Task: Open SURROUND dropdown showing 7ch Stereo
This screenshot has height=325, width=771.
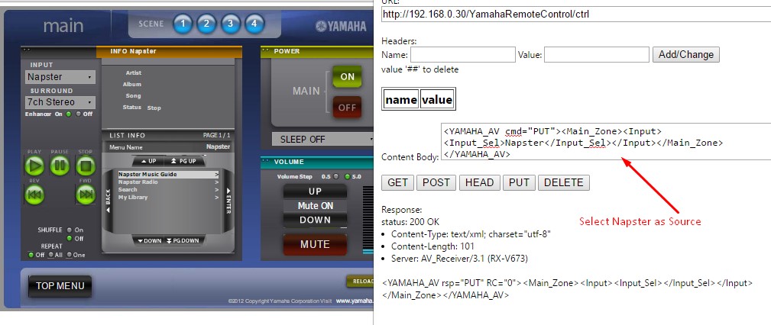Action: coord(60,102)
